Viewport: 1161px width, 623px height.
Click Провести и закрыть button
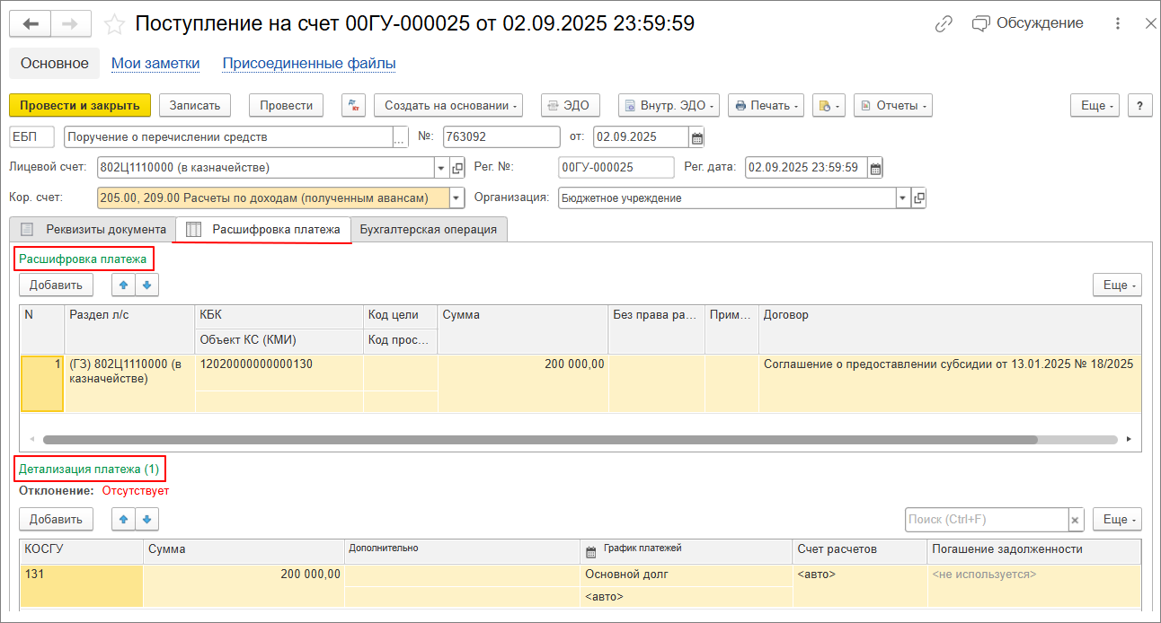click(x=80, y=106)
